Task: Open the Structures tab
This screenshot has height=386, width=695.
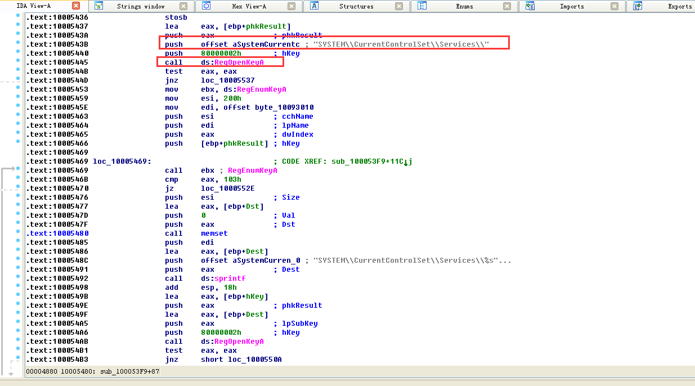Action: [x=356, y=6]
